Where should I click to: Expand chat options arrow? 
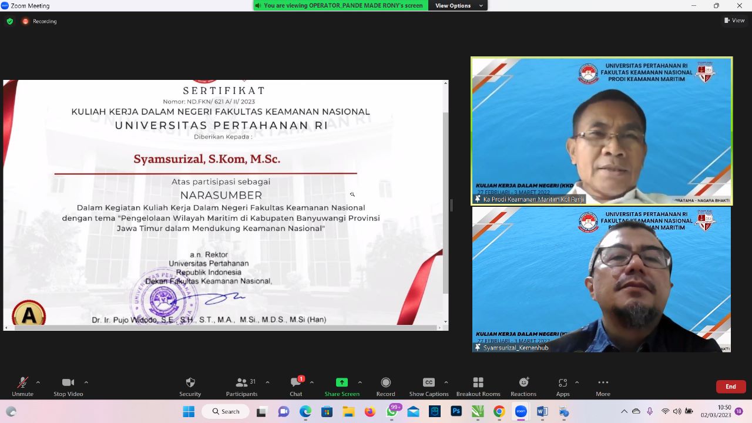click(x=311, y=382)
